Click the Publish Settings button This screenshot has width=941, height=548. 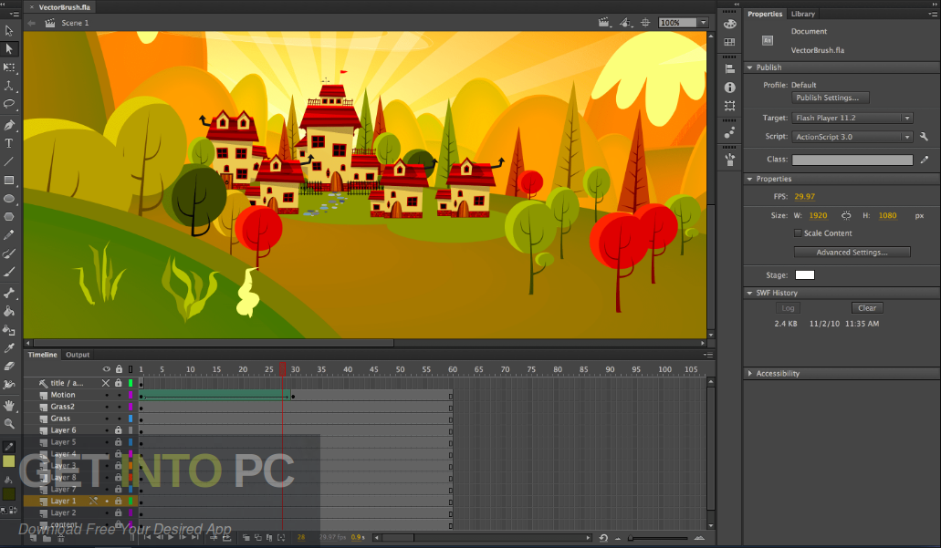click(x=831, y=98)
